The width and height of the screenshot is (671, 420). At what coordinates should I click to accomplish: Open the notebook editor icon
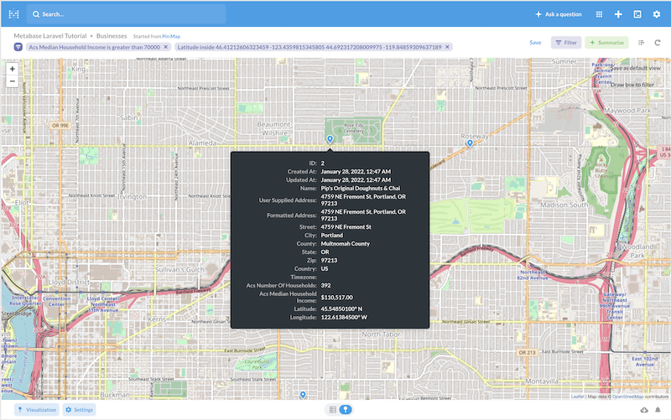[641, 43]
